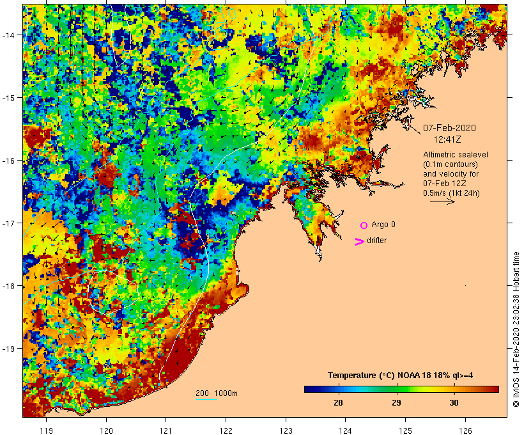The height and width of the screenshot is (435, 524).
Task: Click the date text 07-Feb-2020
Action: coord(449,128)
